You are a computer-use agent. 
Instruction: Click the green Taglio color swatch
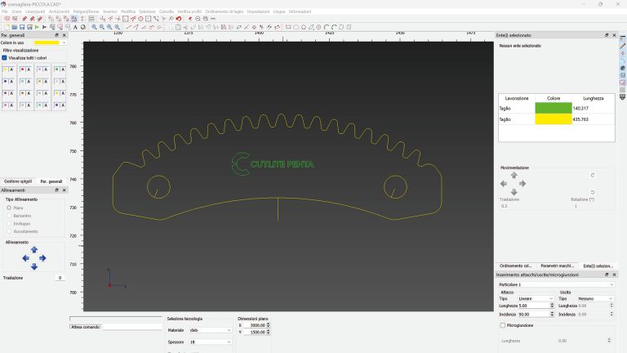554,108
